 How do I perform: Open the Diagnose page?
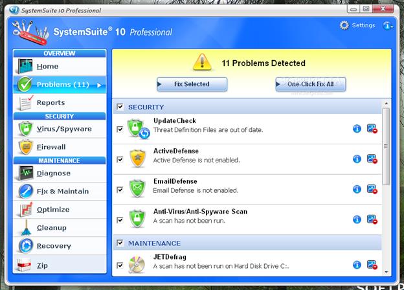coord(60,173)
